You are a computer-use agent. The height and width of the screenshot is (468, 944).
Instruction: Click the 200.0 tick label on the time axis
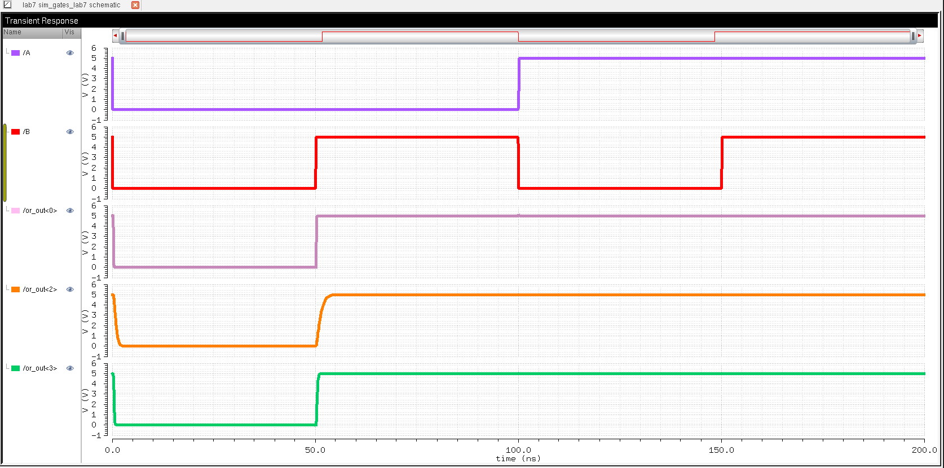point(924,450)
